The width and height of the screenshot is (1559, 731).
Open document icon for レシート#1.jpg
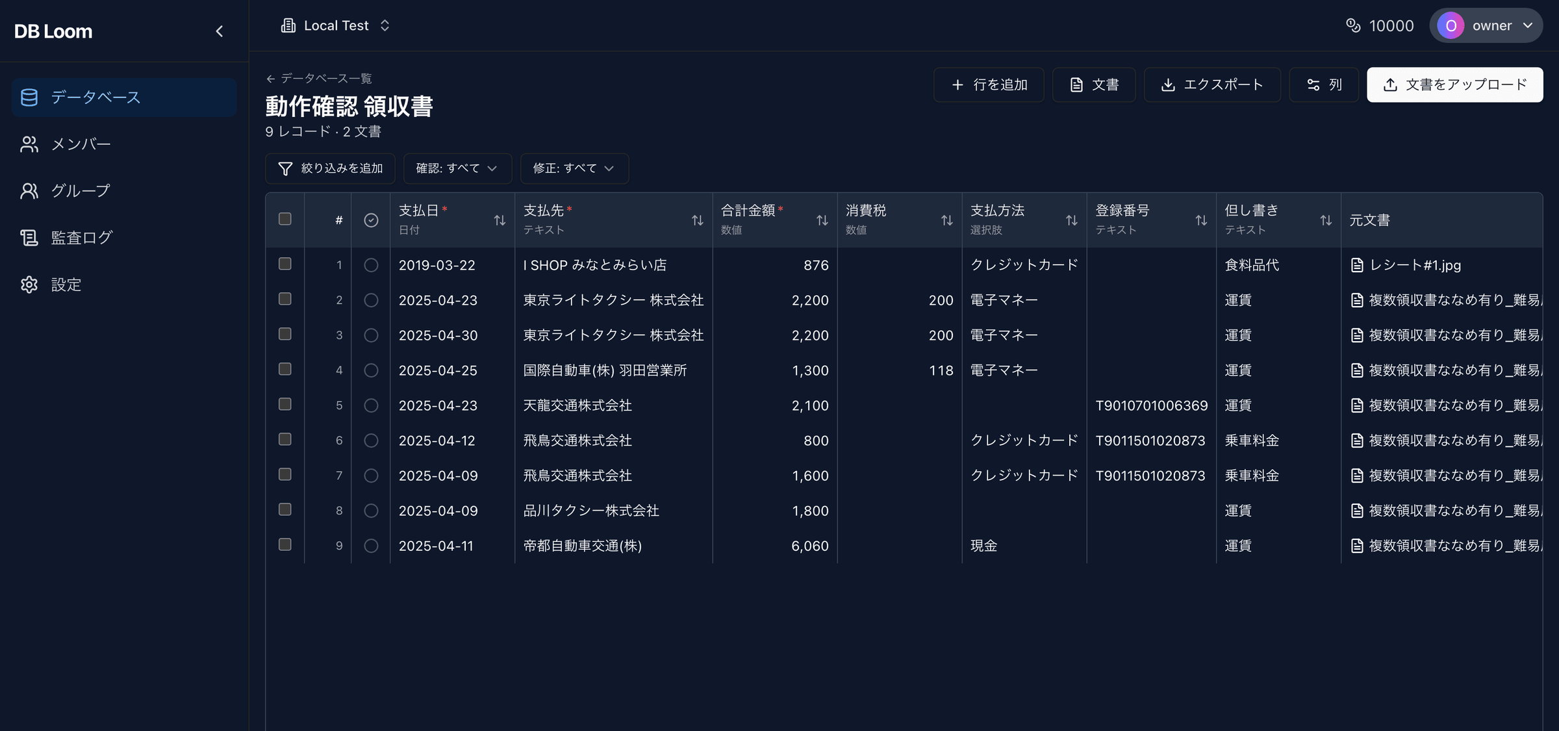1357,265
